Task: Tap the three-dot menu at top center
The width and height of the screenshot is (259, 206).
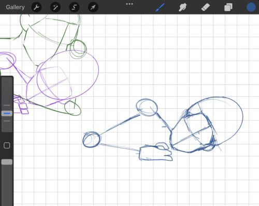Action: [x=129, y=4]
